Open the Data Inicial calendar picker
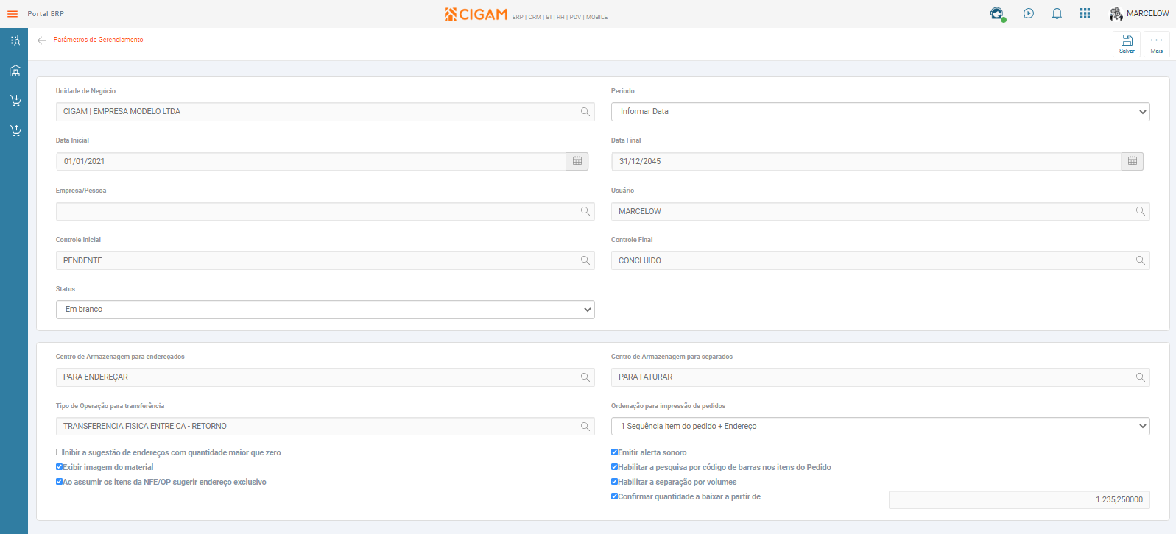Viewport: 1176px width, 534px height. pyautogui.click(x=577, y=161)
